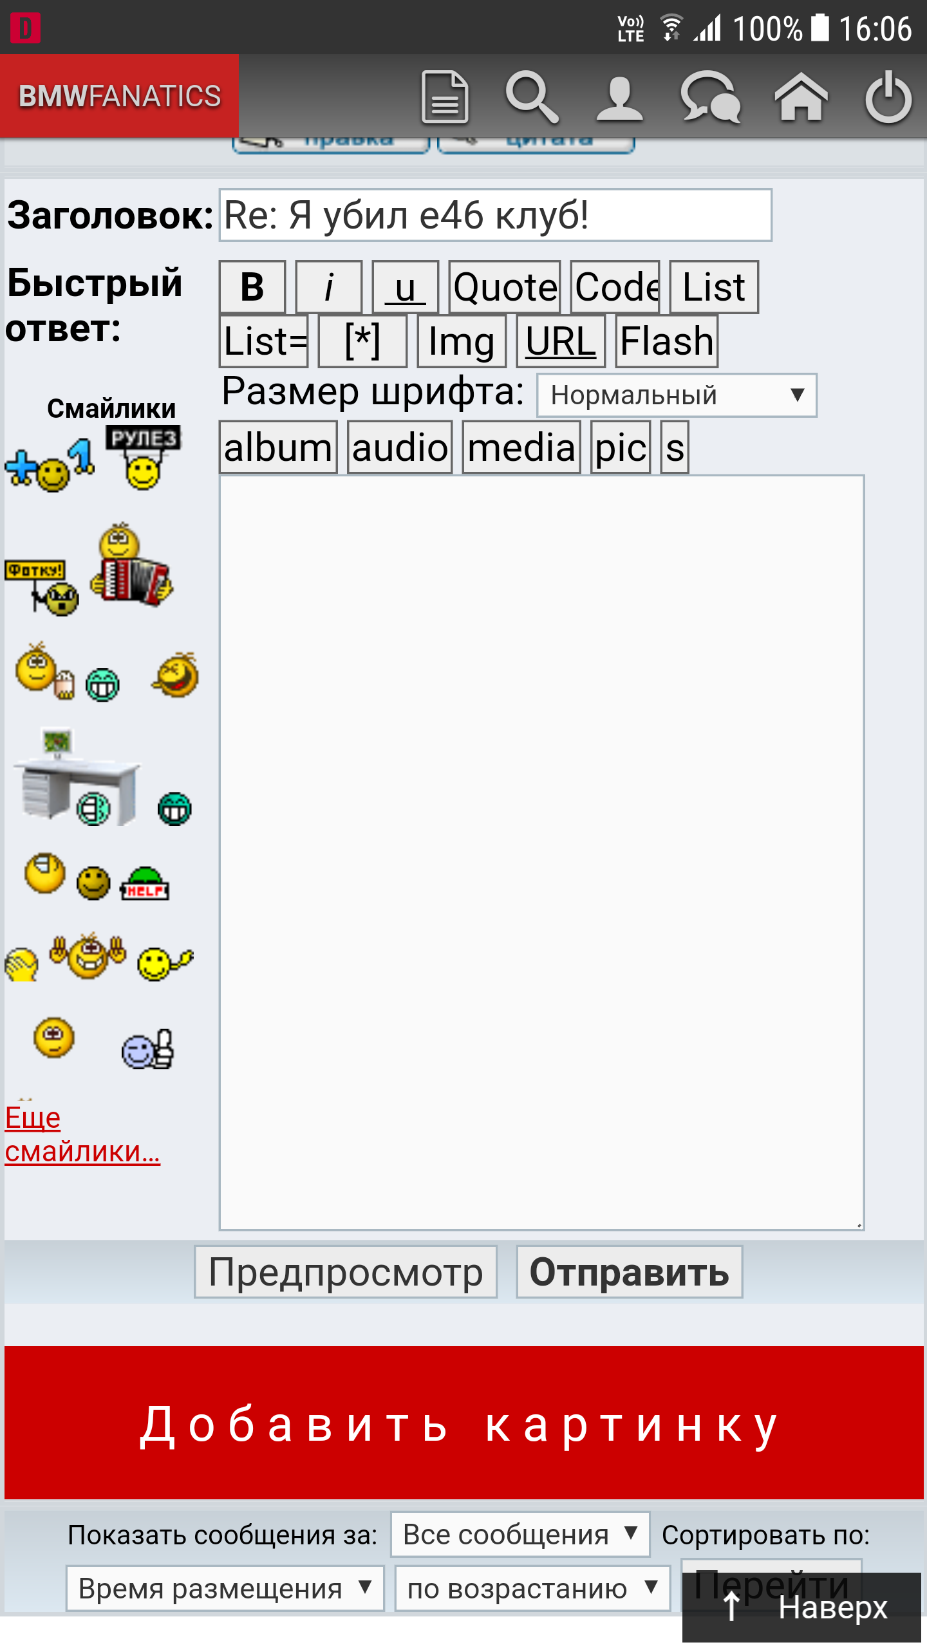
Task: Expand the font size Нормальный dropdown
Action: tap(677, 395)
